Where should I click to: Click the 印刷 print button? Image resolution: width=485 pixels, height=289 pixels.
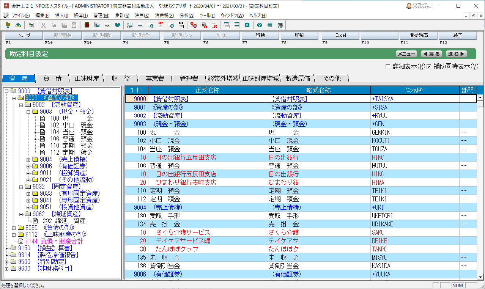coord(299,35)
